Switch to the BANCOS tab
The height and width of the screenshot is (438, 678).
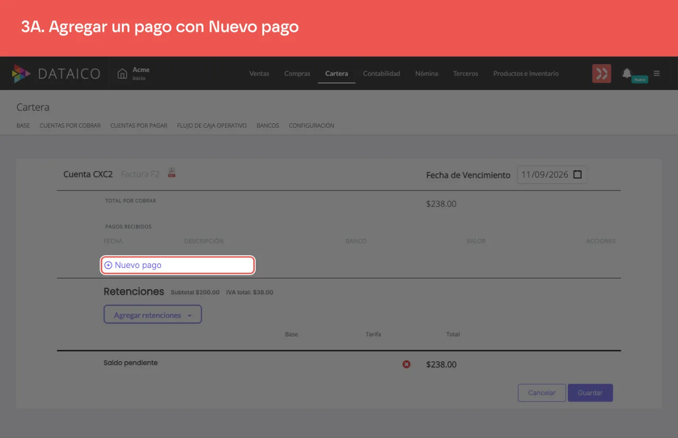[x=267, y=126]
